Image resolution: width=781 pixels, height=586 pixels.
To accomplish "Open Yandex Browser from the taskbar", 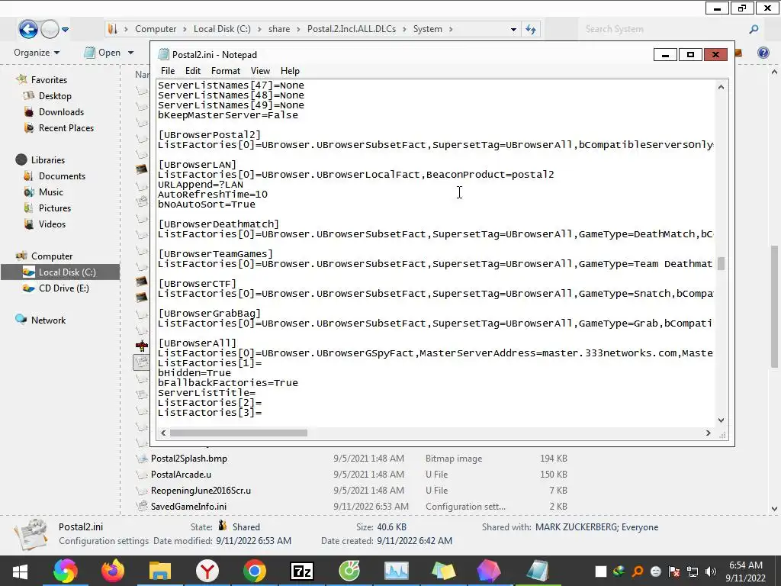I will click(x=207, y=571).
